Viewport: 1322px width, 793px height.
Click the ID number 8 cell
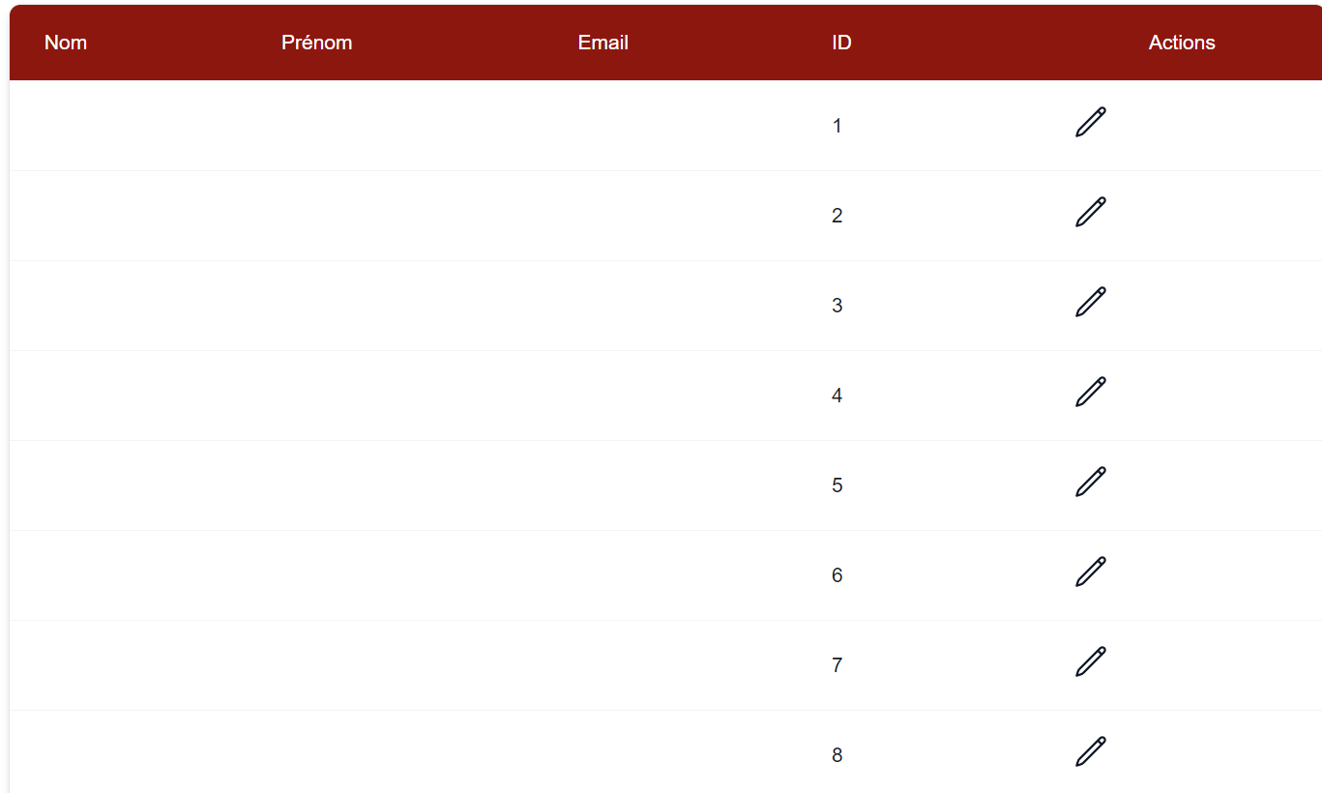pos(837,755)
